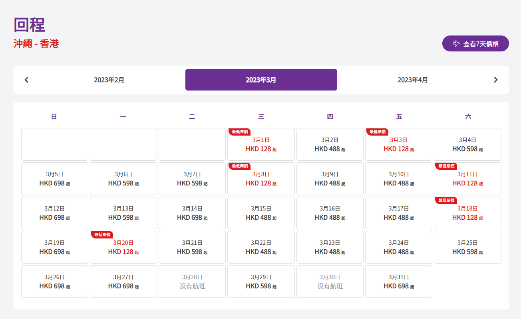Choose the March 5 fare HKD 698
The height and width of the screenshot is (319, 521).
pos(55,179)
